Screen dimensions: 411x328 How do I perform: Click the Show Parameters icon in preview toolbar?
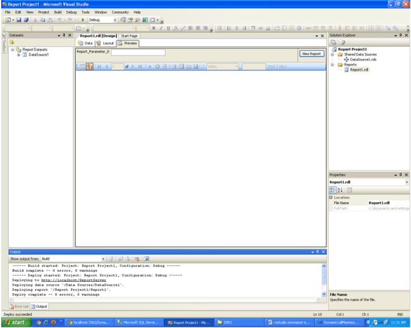tap(82, 66)
